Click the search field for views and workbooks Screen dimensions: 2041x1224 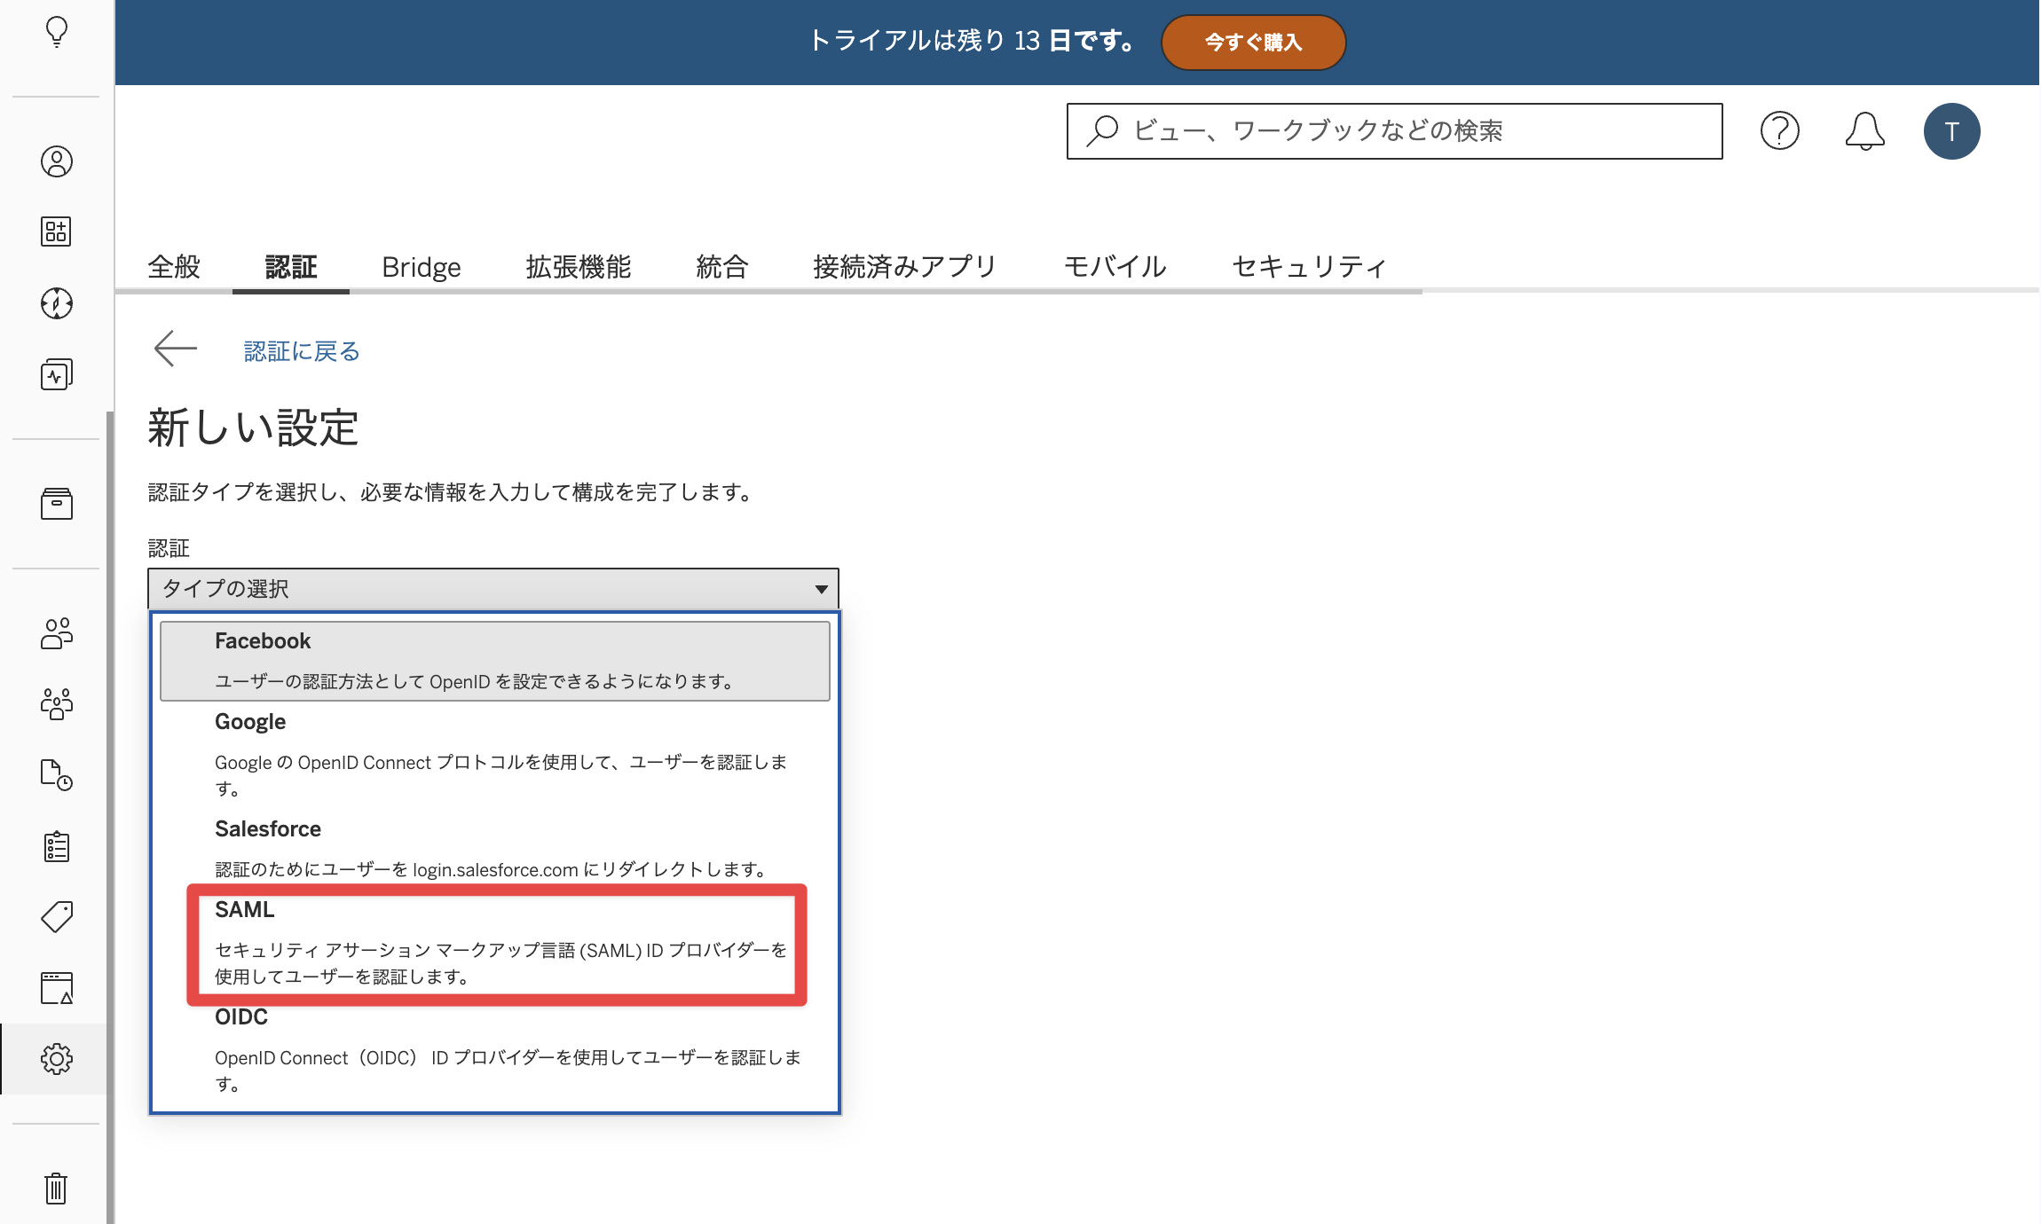[x=1394, y=131]
